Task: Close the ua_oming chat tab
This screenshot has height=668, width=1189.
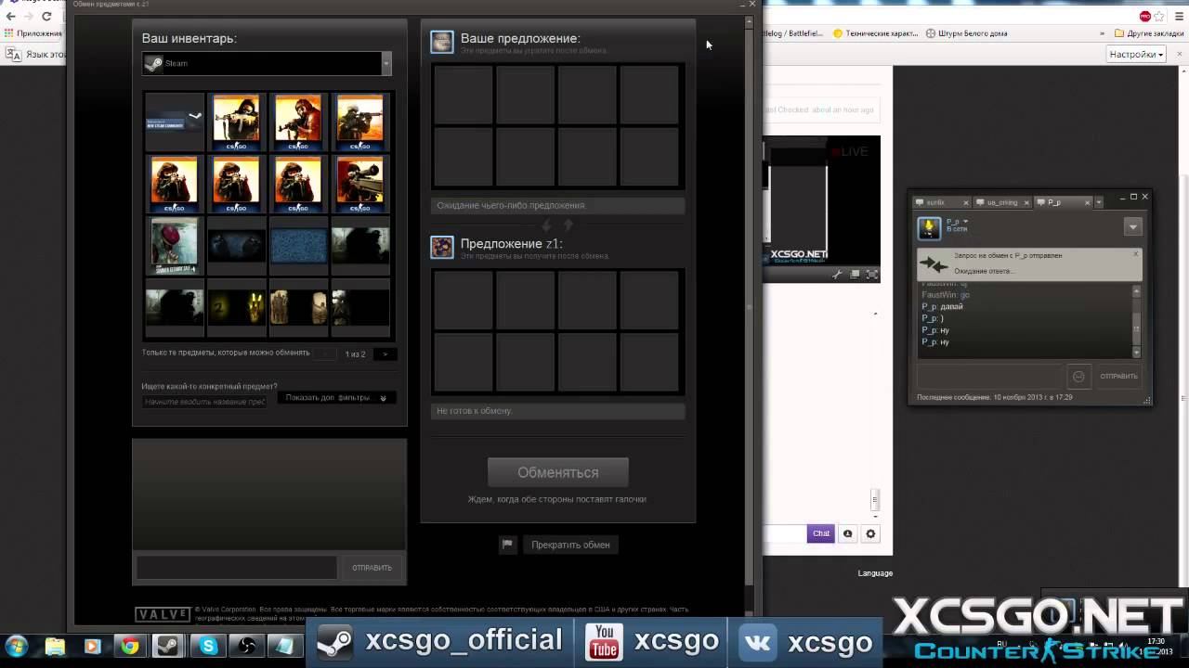Action: coord(1027,202)
